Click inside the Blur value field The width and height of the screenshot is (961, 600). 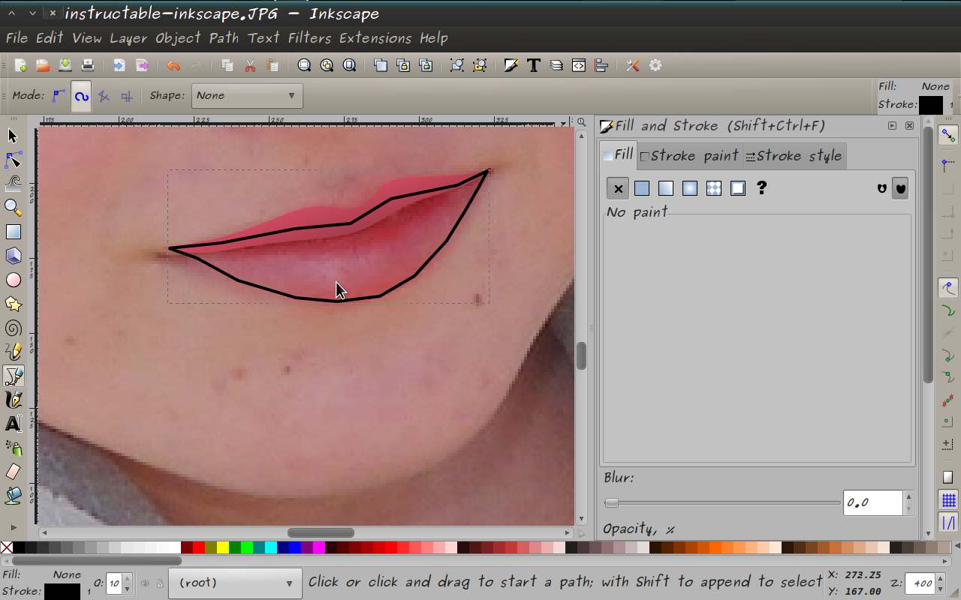click(872, 502)
